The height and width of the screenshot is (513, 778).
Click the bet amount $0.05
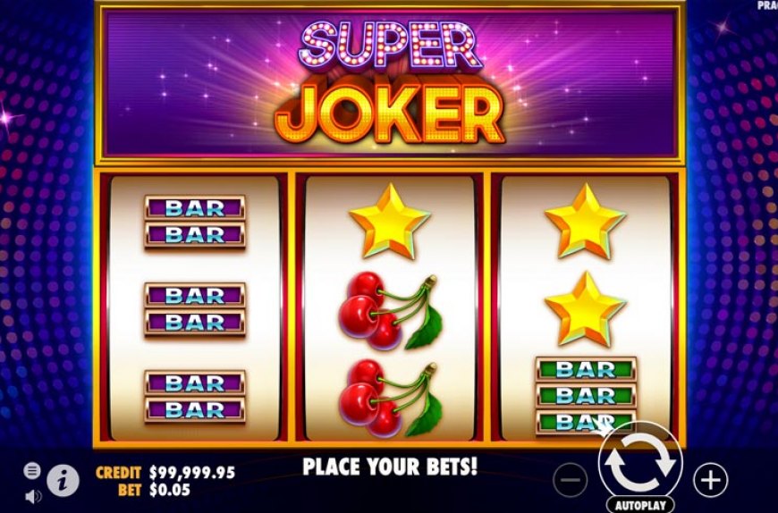click(x=170, y=490)
